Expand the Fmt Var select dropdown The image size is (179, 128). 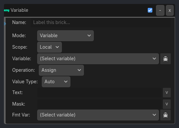(x=98, y=115)
